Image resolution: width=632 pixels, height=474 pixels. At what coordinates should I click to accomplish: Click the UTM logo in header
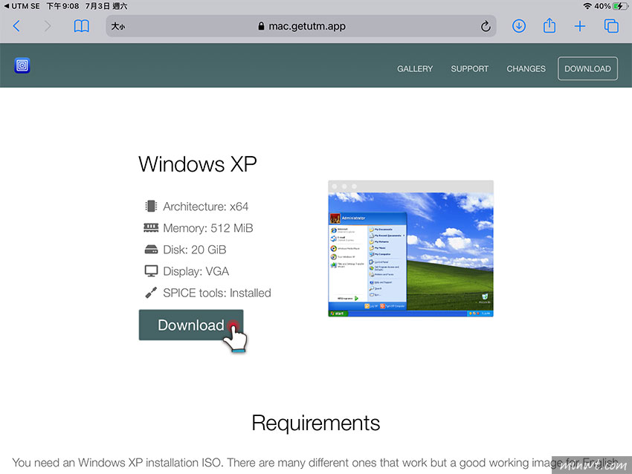pos(22,65)
